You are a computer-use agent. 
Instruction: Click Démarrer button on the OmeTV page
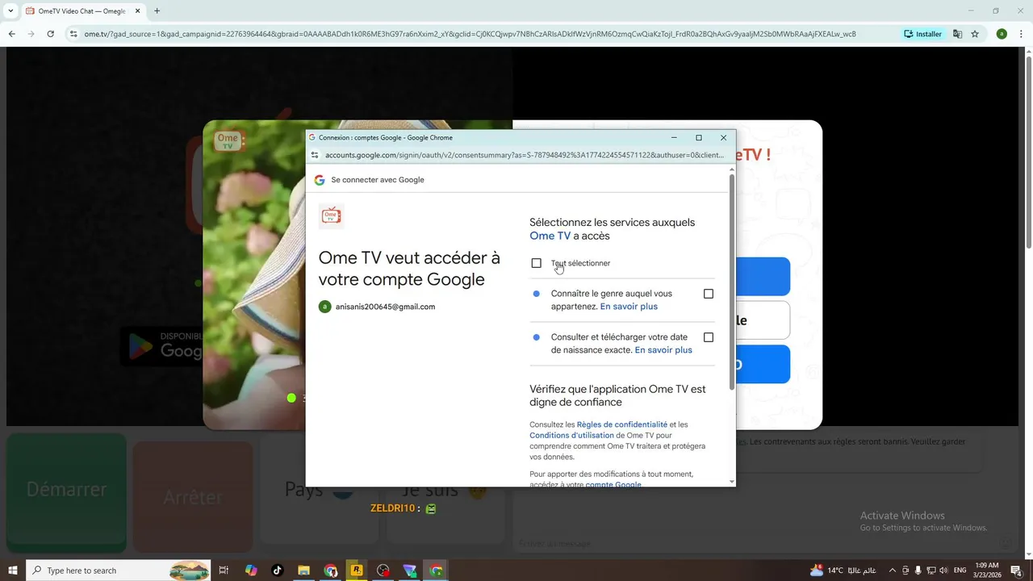(x=66, y=492)
